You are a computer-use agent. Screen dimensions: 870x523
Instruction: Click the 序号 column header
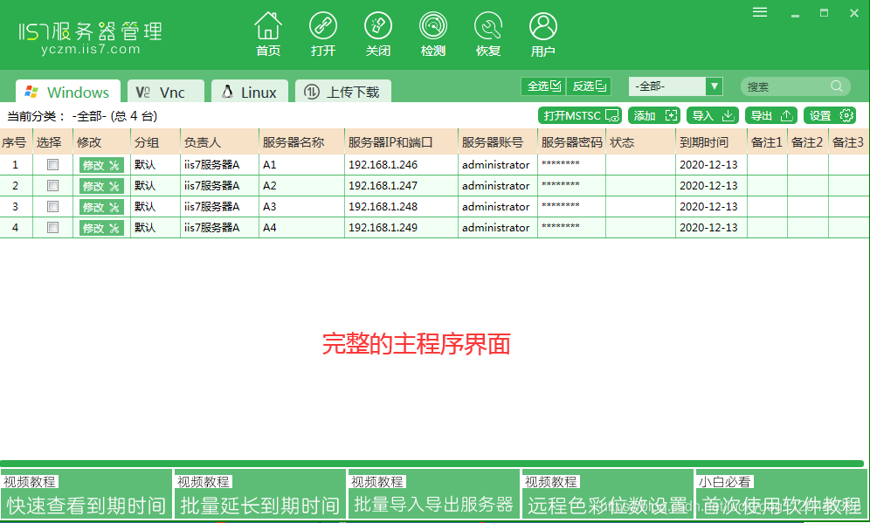pyautogui.click(x=16, y=142)
